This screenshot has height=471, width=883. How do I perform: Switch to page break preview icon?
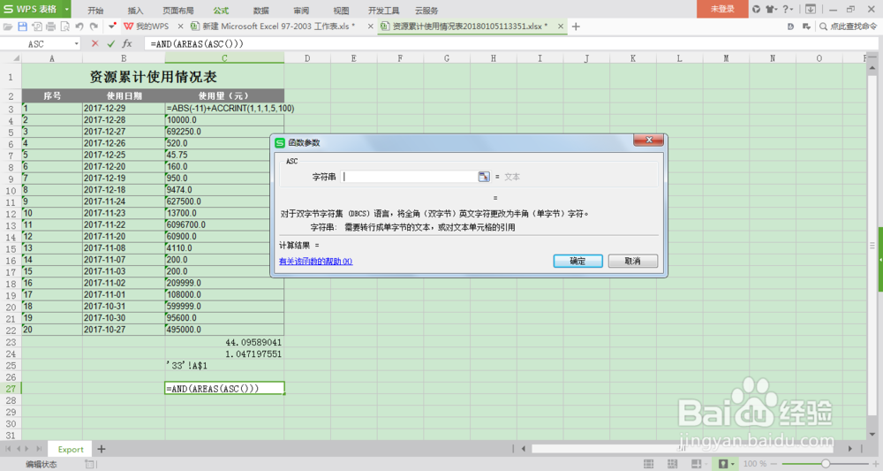(672, 464)
